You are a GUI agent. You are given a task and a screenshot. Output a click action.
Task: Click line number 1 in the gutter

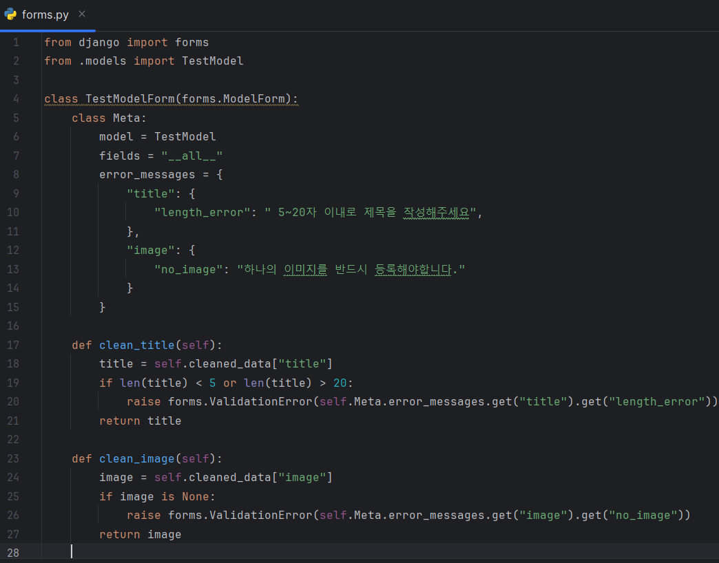click(x=16, y=43)
